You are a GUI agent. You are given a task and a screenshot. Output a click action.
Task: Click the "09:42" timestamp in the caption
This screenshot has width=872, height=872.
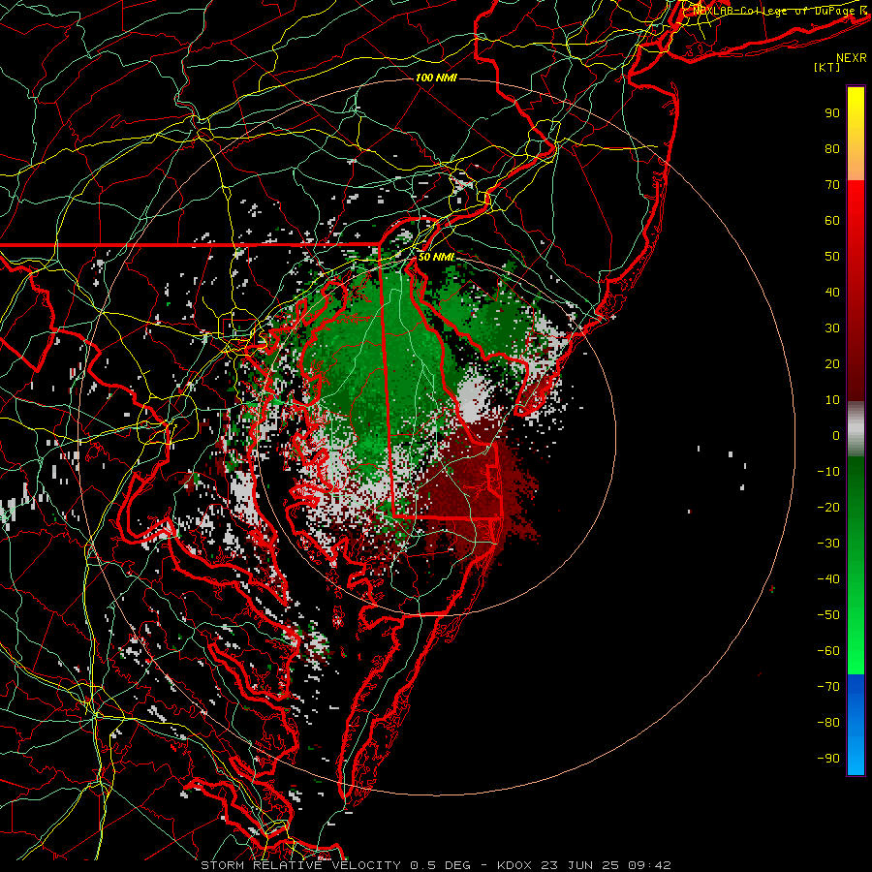(649, 865)
